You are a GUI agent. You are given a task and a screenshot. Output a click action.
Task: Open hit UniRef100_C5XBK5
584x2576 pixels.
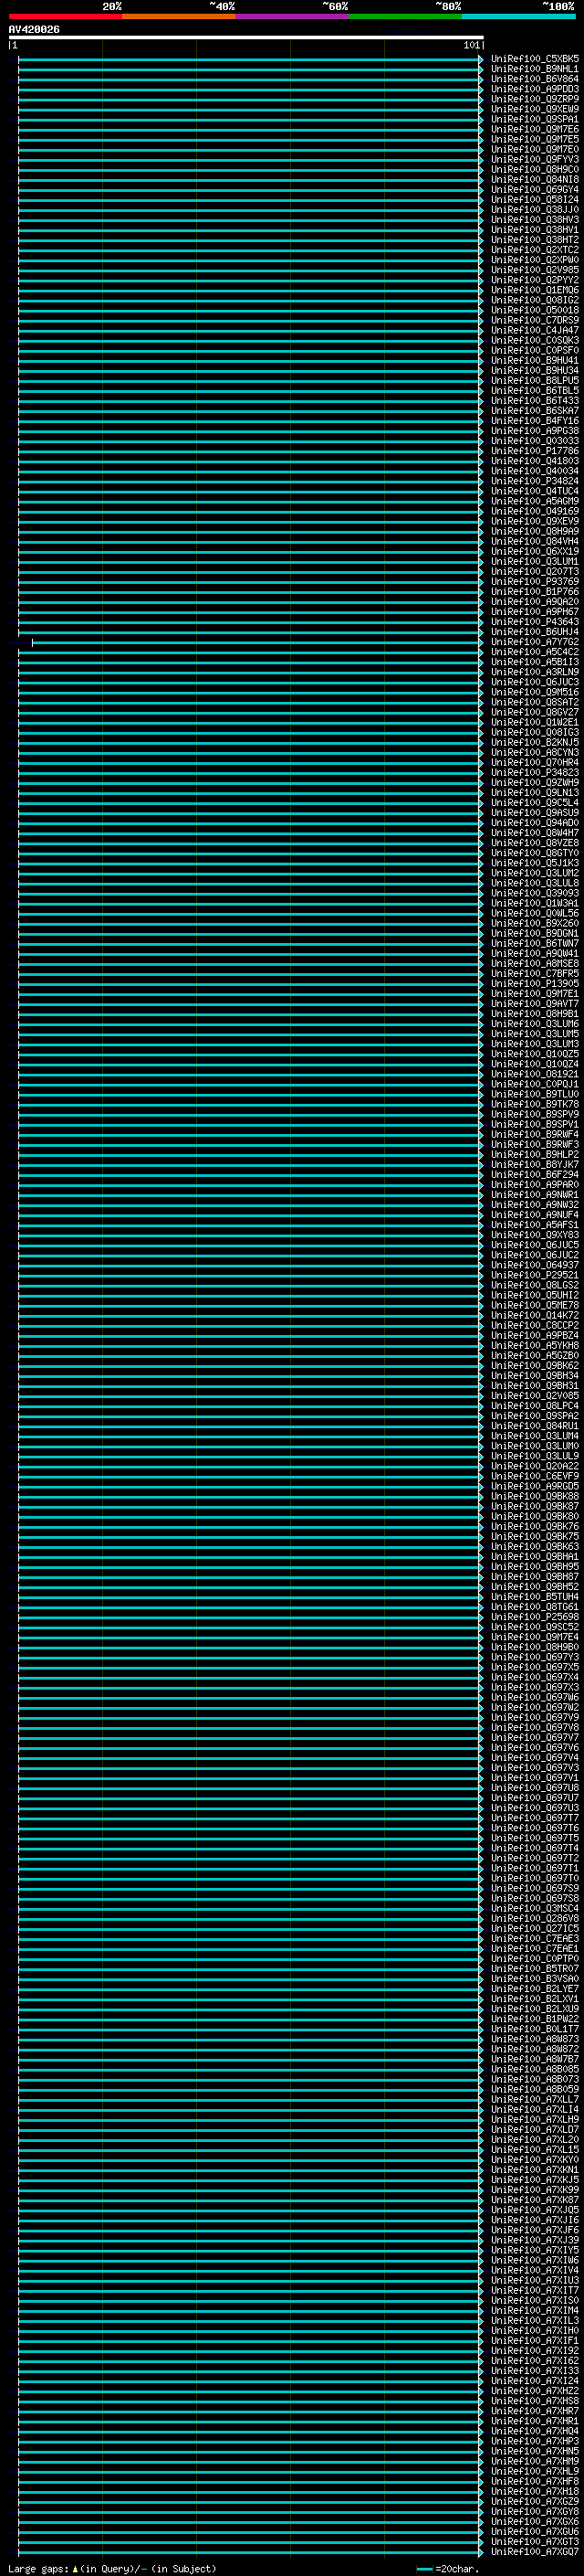coord(535,59)
